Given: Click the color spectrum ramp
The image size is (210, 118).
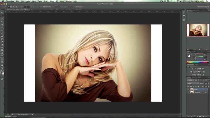Looking at the screenshot, I should tap(198, 62).
